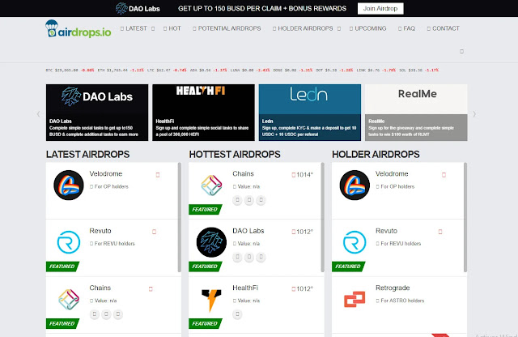The width and height of the screenshot is (518, 337).
Task: Click Retrograde logo in Holder Airdrops
Action: coord(355,299)
